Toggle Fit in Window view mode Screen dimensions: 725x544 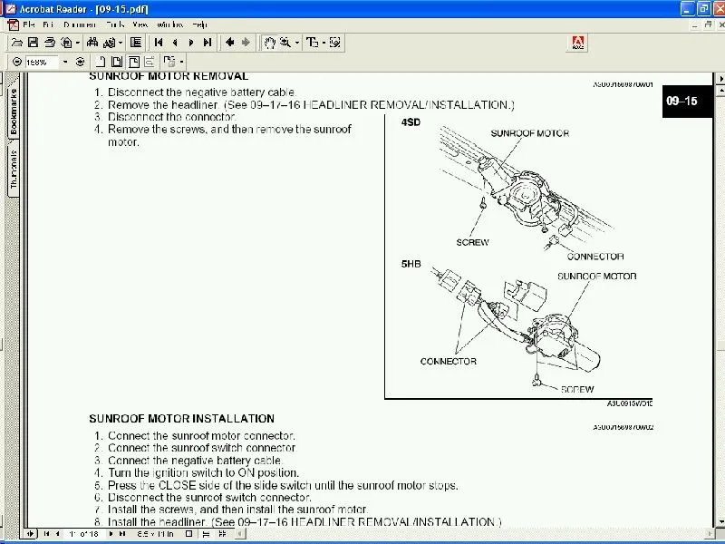point(116,61)
